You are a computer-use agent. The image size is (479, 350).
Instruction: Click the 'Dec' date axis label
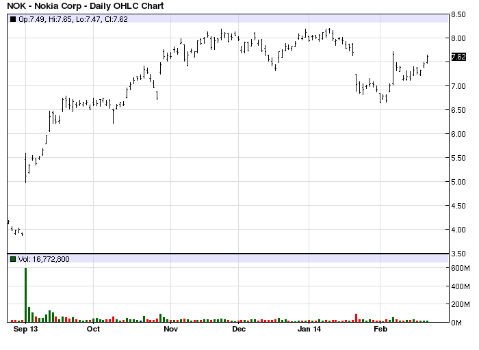pos(239,329)
